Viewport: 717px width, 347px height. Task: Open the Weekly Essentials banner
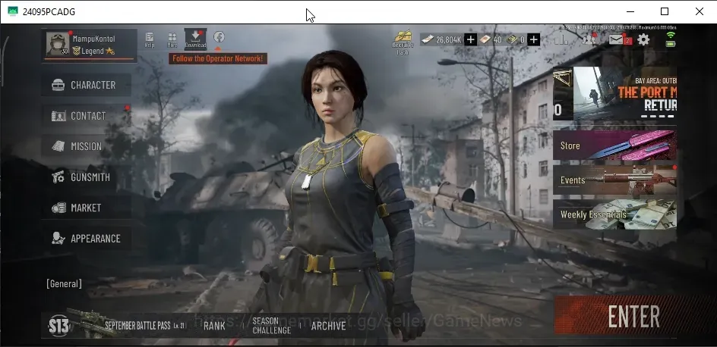(614, 214)
